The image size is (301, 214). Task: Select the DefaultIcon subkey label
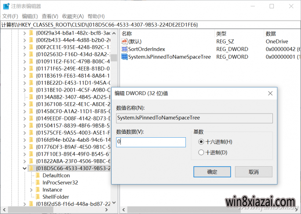pos(56,175)
